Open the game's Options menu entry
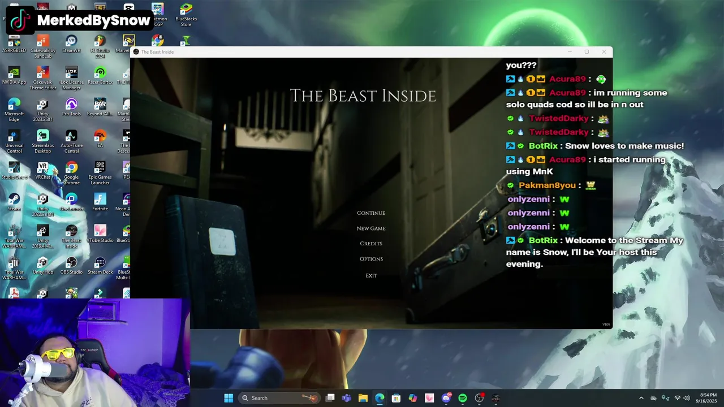This screenshot has width=724, height=407. pyautogui.click(x=371, y=259)
